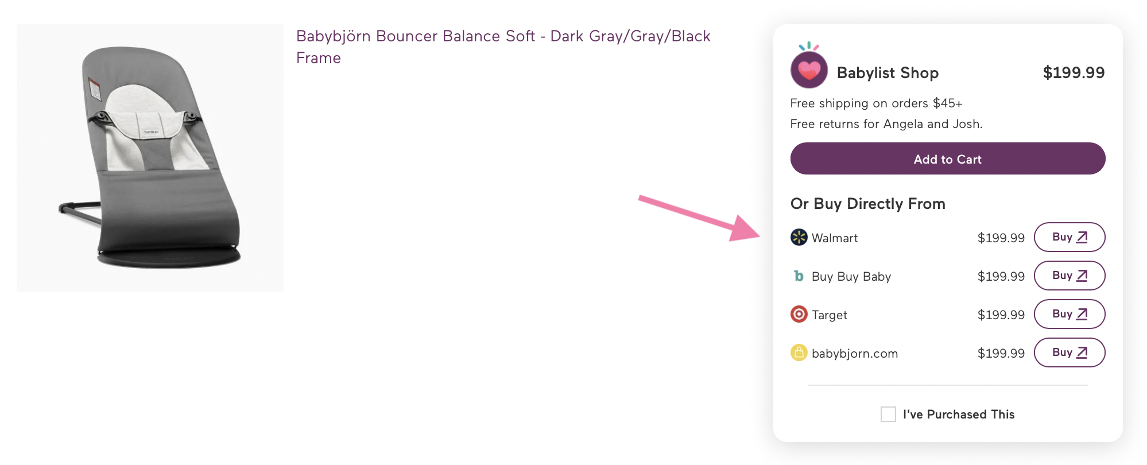
Task: Click the Target bullseye icon
Action: coord(799,314)
